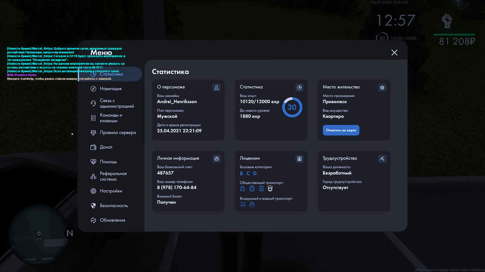Image resolution: width=485 pixels, height=272 pixels.
Task: Click the headset icon for admin contact
Action: coord(93,104)
